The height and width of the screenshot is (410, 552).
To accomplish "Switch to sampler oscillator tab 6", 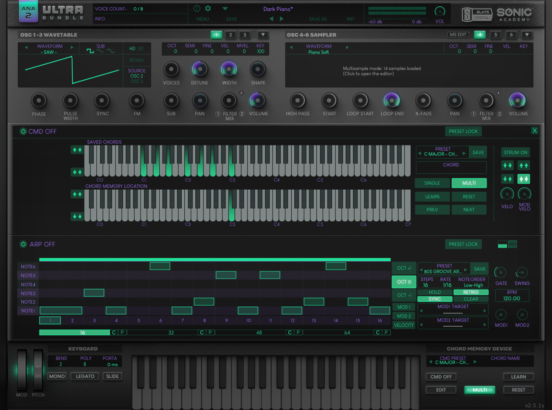I will [511, 35].
